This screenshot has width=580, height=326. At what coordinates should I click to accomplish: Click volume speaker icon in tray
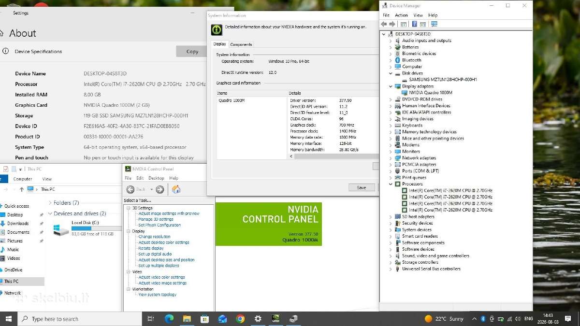pyautogui.click(x=518, y=319)
